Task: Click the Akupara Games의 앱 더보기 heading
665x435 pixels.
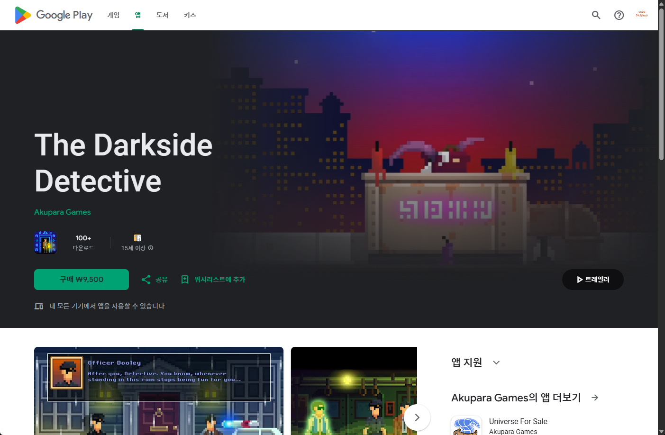Action: [x=516, y=398]
